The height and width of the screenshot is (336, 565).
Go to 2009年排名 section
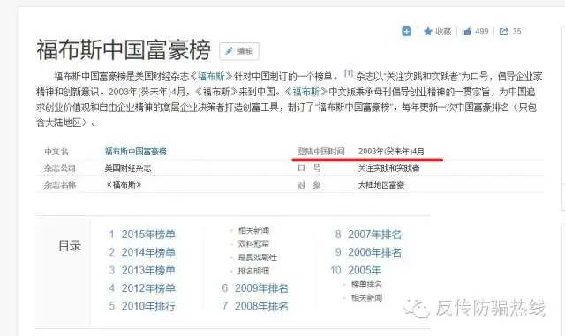(x=261, y=288)
